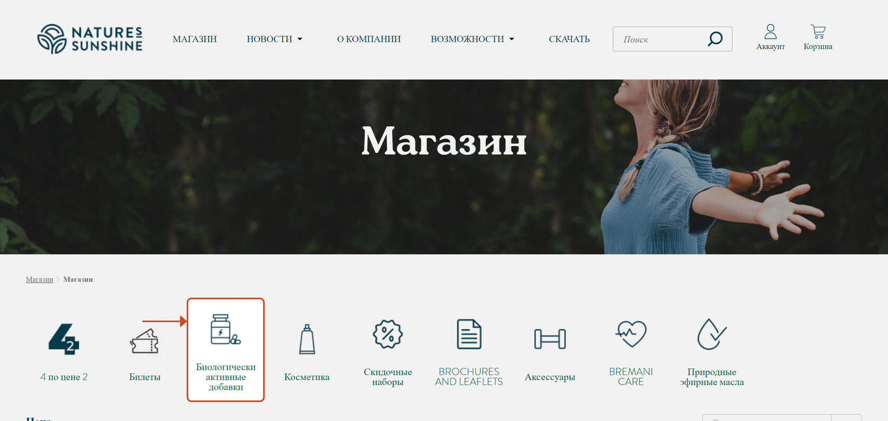Image resolution: width=888 pixels, height=421 pixels.
Task: Expand the Возможности dropdown menu
Action: coord(472,39)
